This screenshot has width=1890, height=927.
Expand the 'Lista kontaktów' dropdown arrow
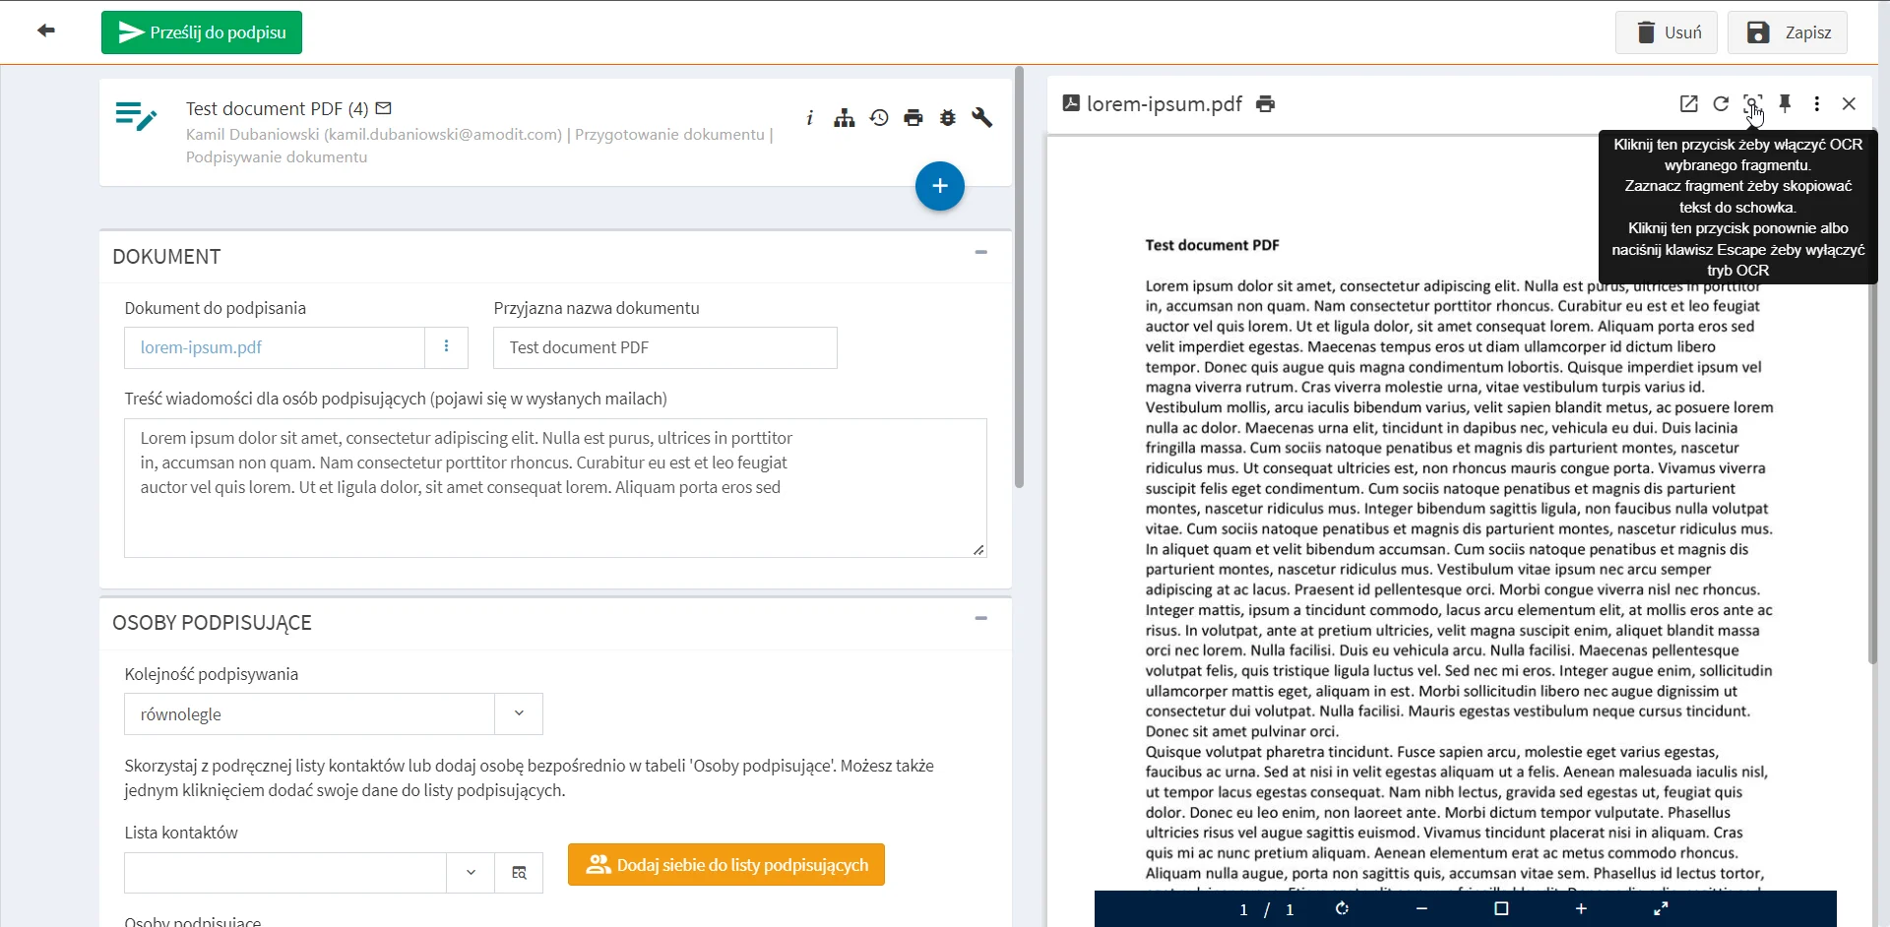(471, 873)
